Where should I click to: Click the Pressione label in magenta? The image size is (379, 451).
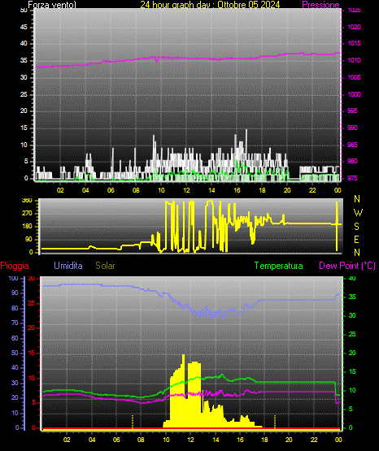320,5
